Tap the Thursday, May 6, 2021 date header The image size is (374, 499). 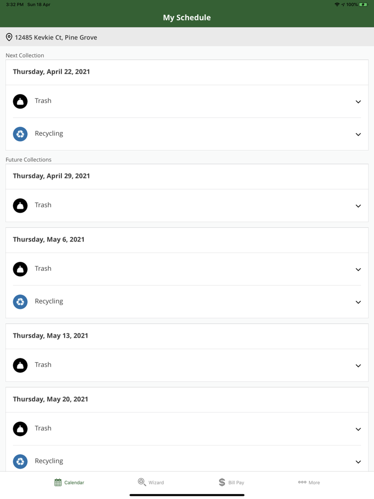point(49,239)
